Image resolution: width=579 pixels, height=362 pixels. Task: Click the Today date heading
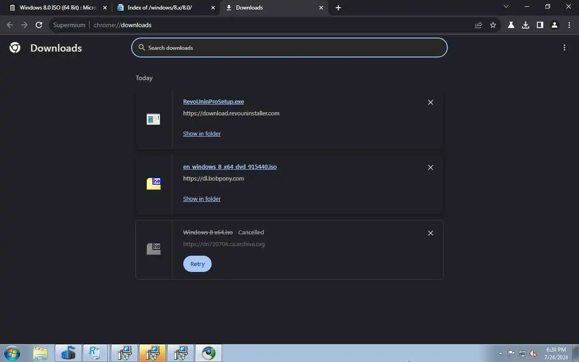click(x=144, y=78)
